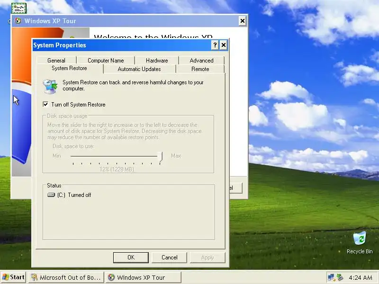Select the System Restore tab

pos(69,68)
